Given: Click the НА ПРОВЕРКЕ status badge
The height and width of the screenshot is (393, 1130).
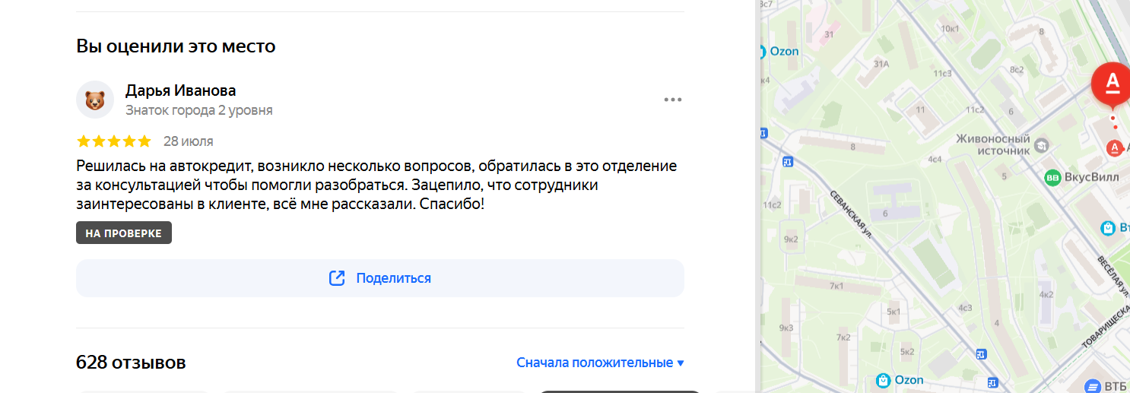Looking at the screenshot, I should [124, 233].
